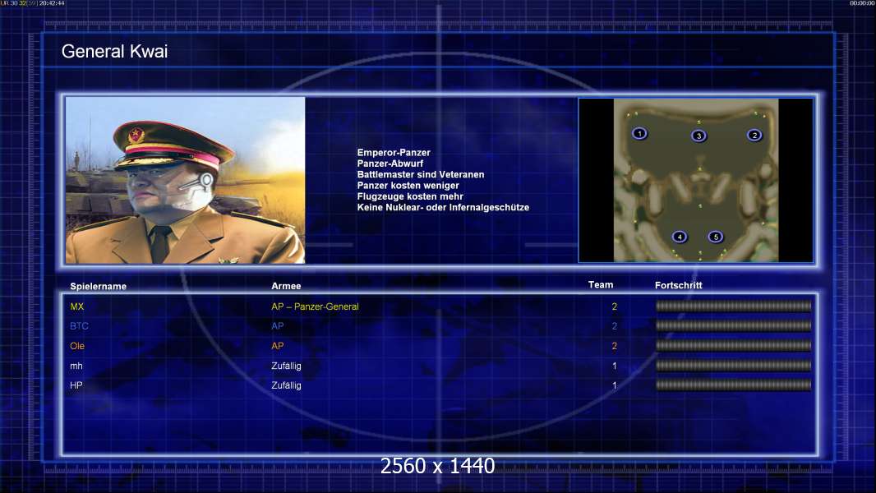Click the Emperor-Panzer ability text
Image resolution: width=876 pixels, height=493 pixels.
pyautogui.click(x=394, y=153)
